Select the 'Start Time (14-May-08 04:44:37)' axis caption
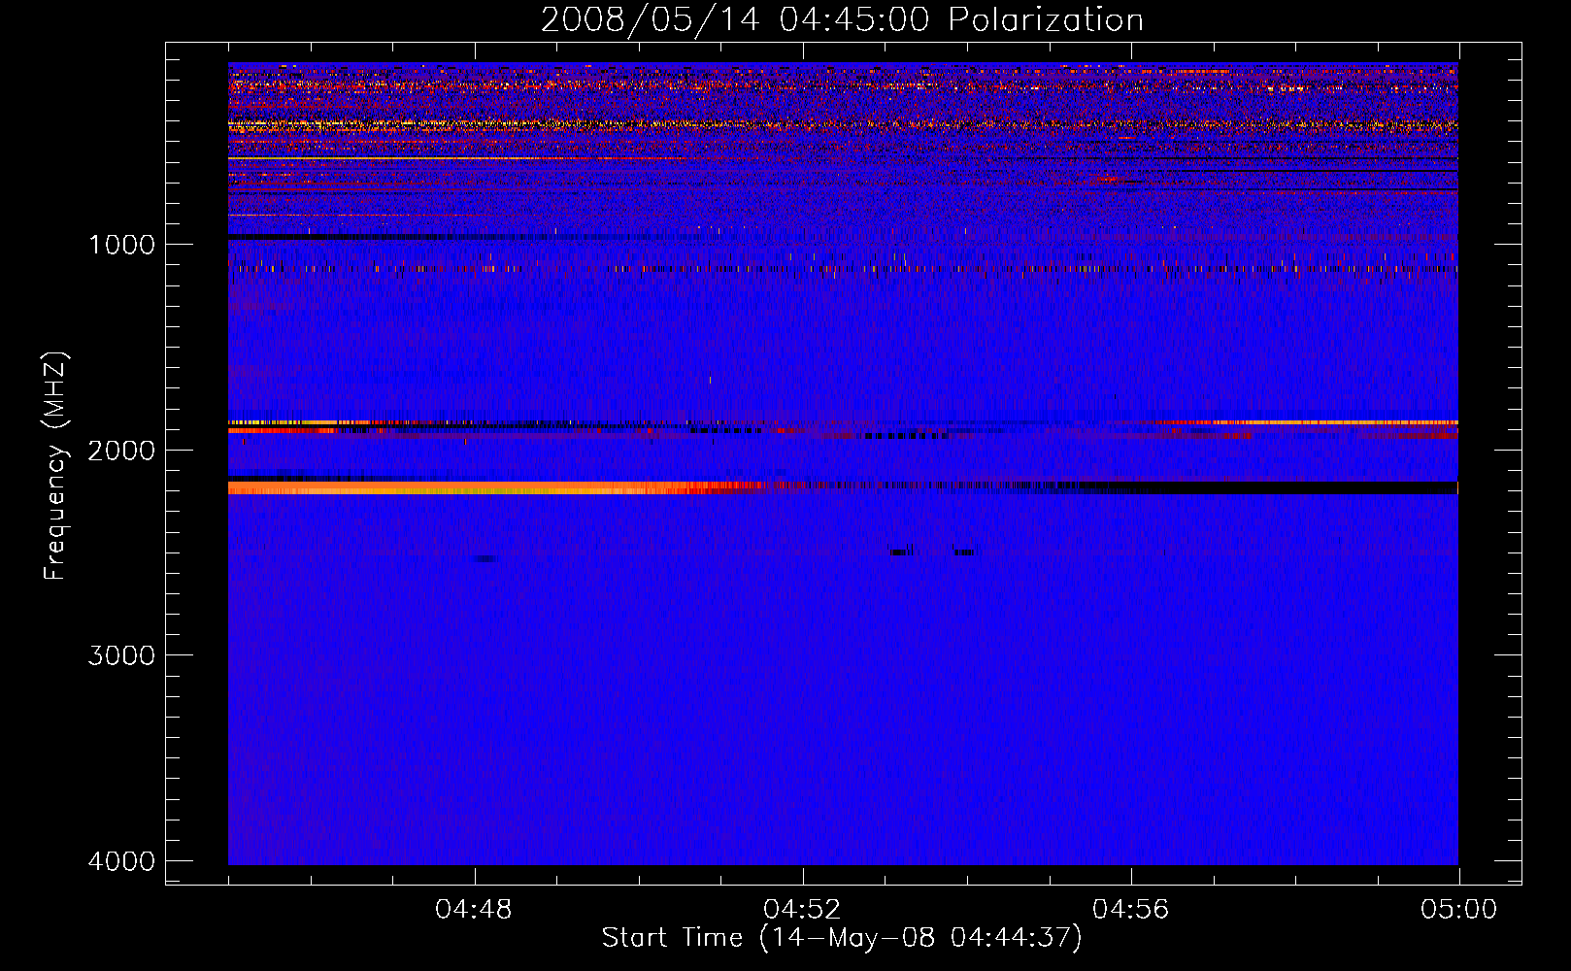Viewport: 1571px width, 971px height. click(x=842, y=938)
